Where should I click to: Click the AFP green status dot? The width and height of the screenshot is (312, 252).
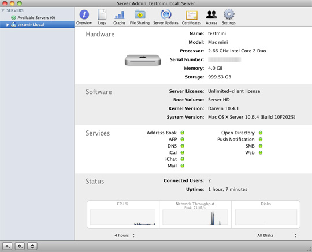coord(182,139)
